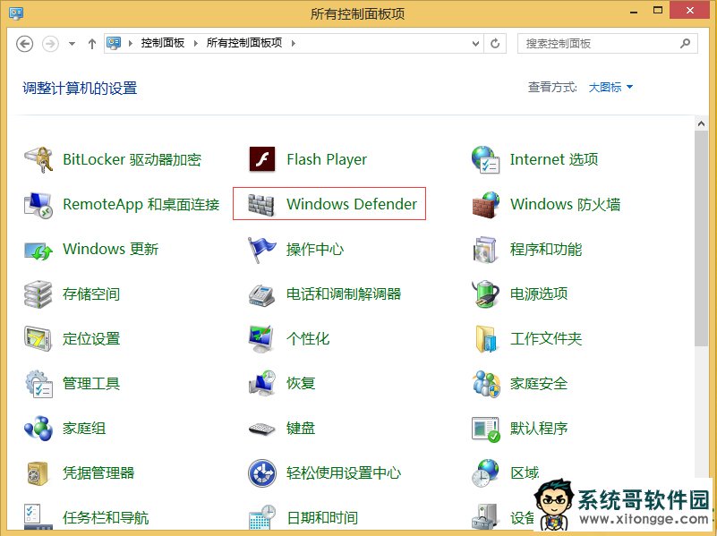Click the vertical scrollbar thumb
The image size is (717, 536).
pos(701,238)
